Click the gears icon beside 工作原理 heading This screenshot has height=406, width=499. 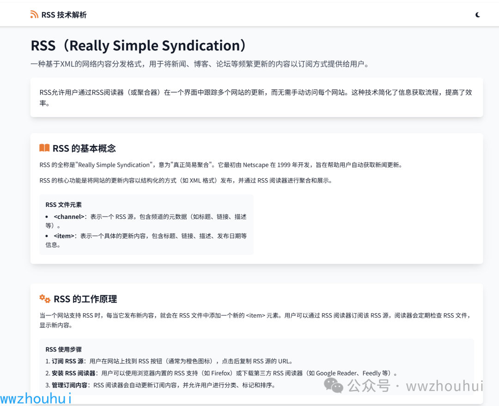coord(44,299)
